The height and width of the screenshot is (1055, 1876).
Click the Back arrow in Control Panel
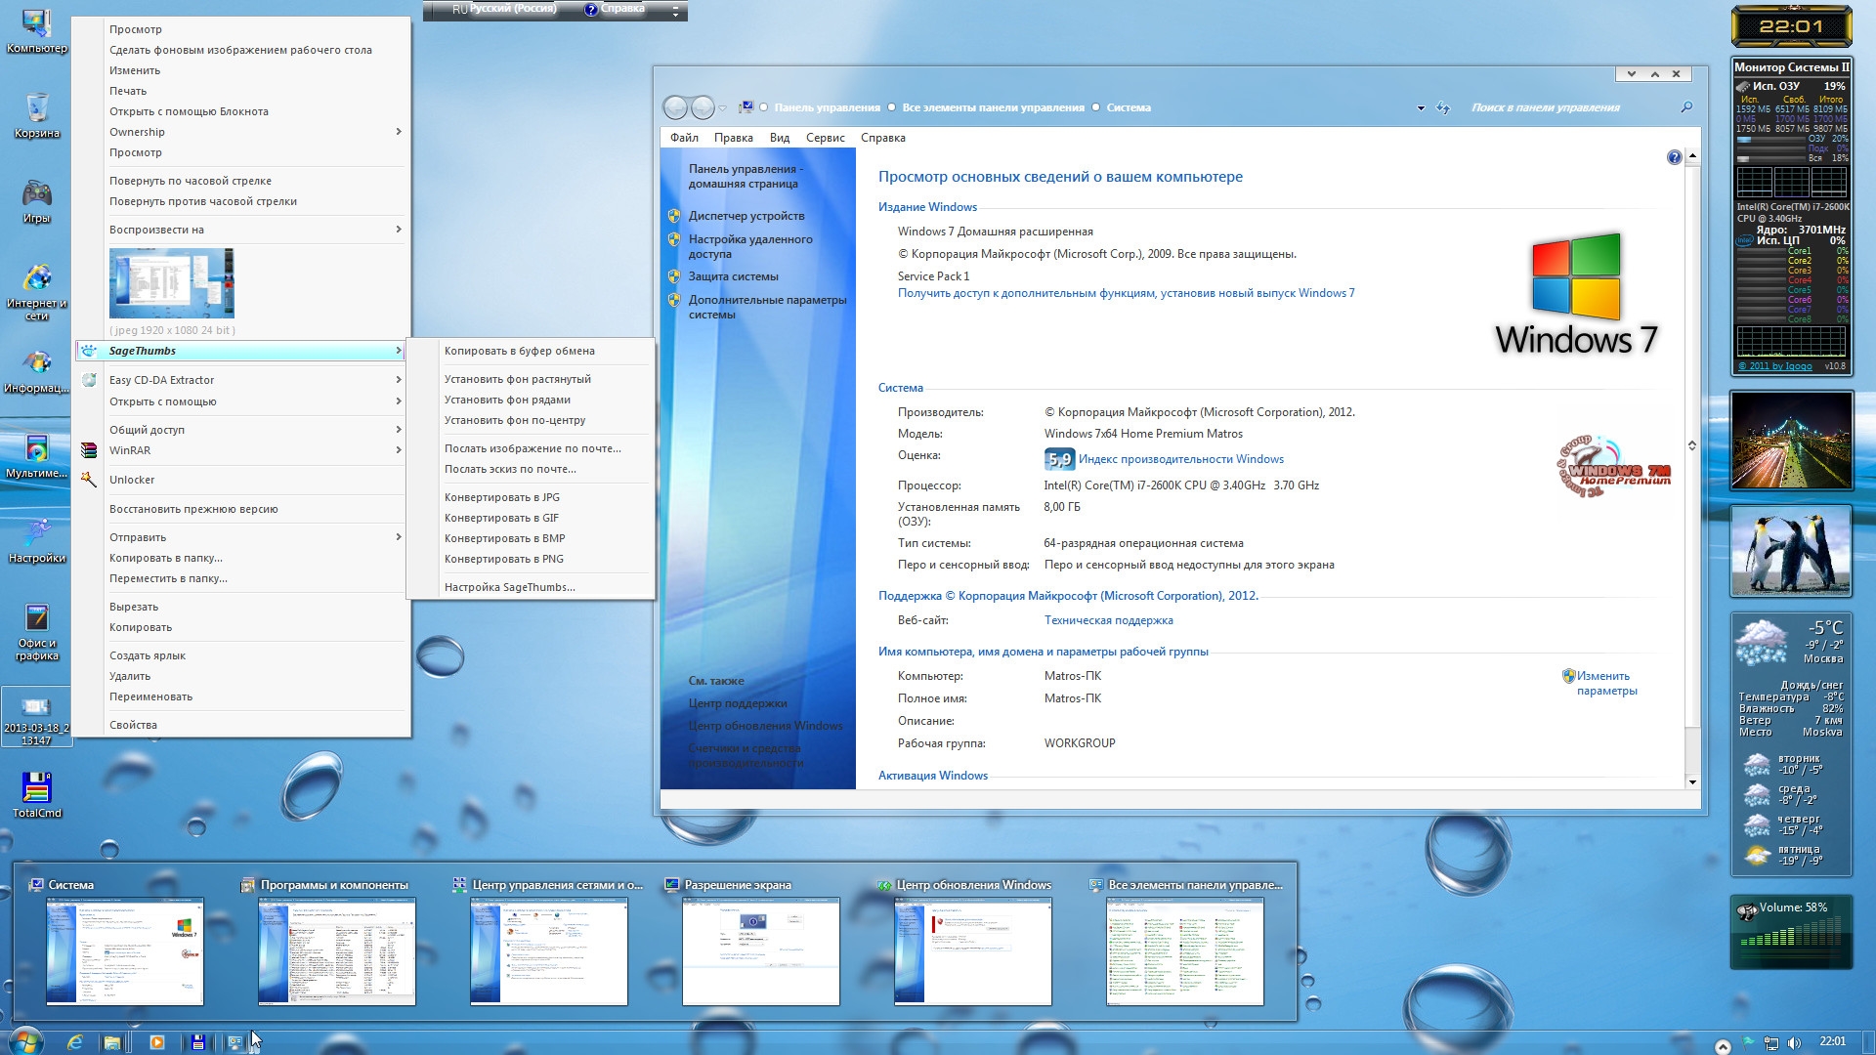click(675, 107)
